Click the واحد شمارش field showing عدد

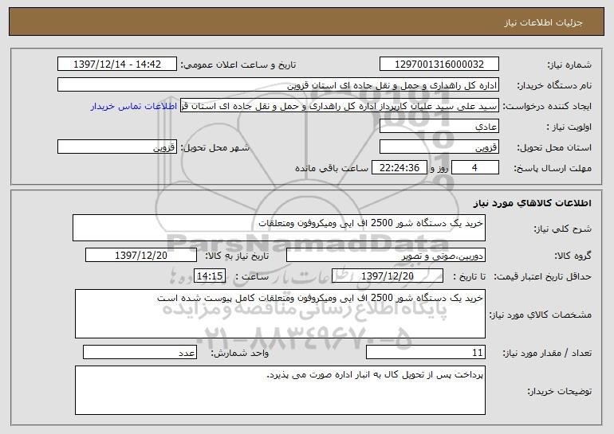tap(140, 352)
